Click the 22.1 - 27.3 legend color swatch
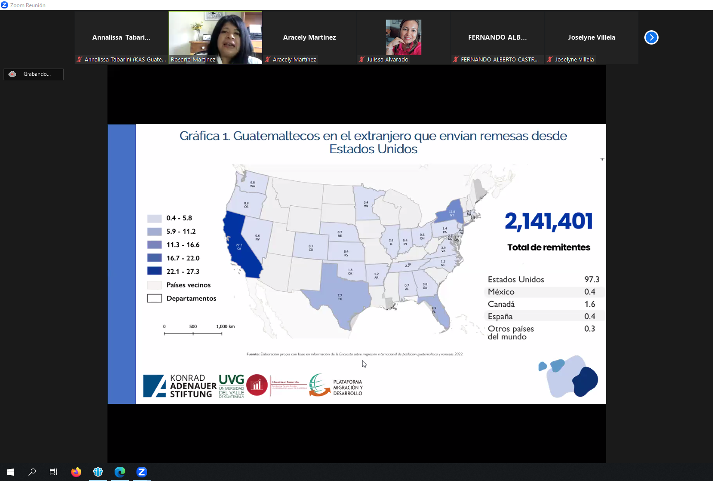Screen dimensions: 713x481 [x=154, y=271]
